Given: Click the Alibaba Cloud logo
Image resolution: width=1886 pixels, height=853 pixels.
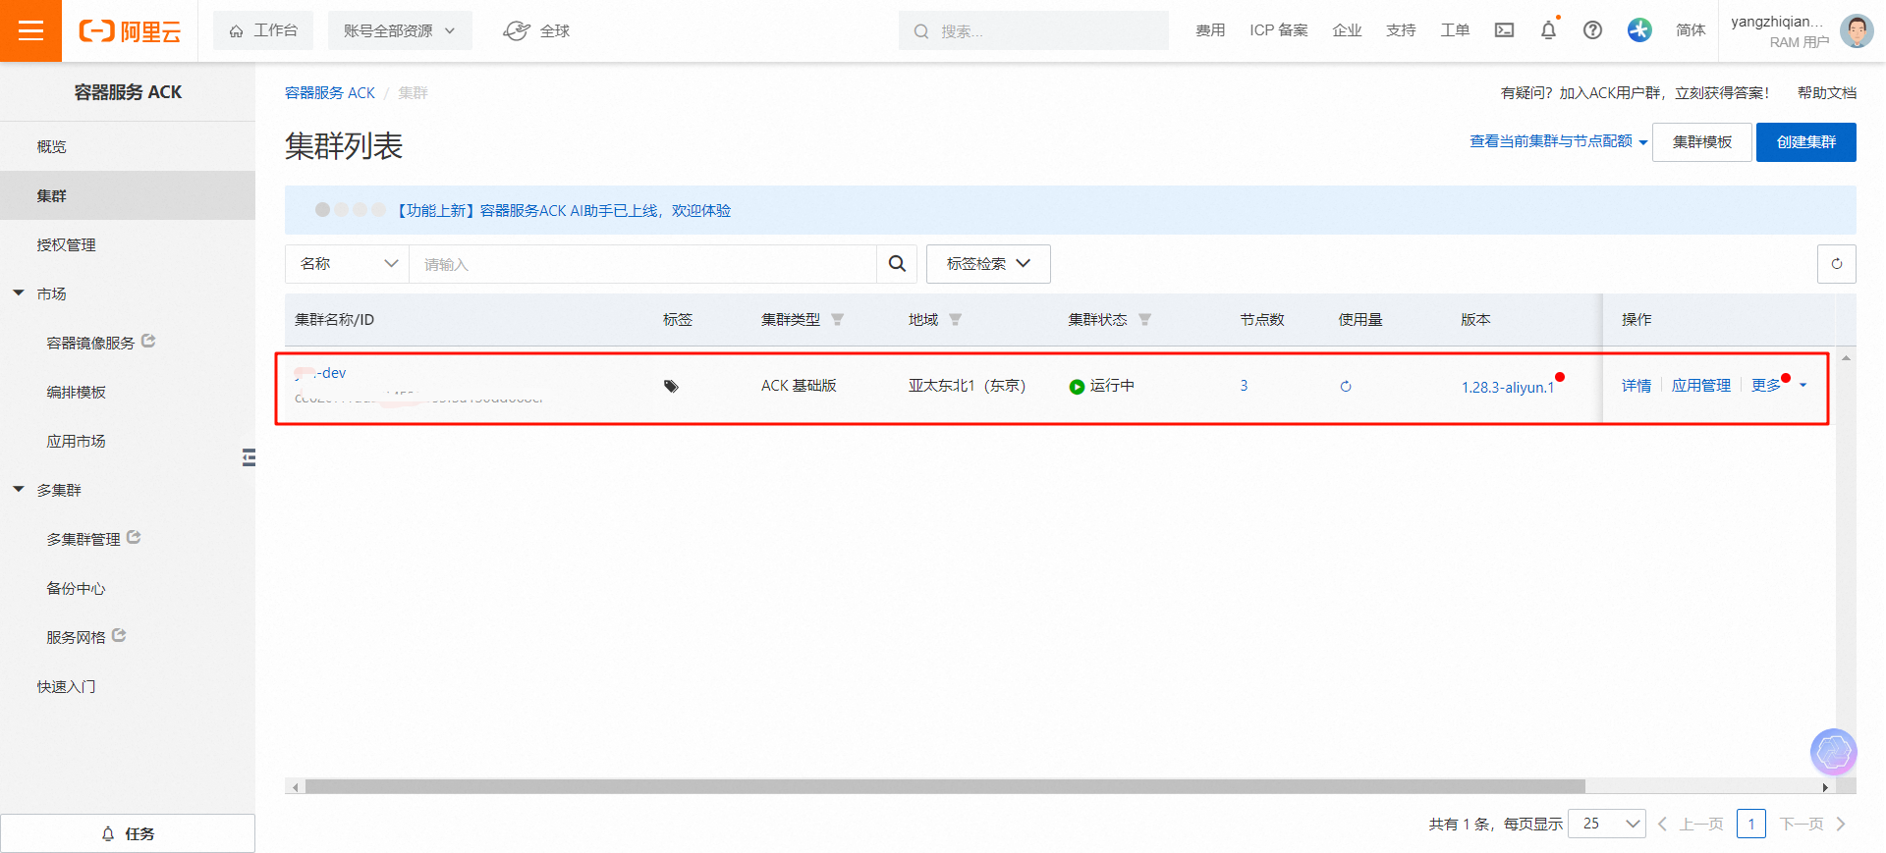Looking at the screenshot, I should [130, 31].
